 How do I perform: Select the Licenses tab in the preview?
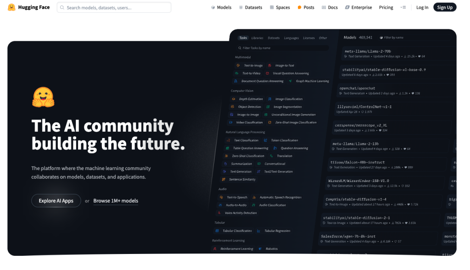[309, 38]
